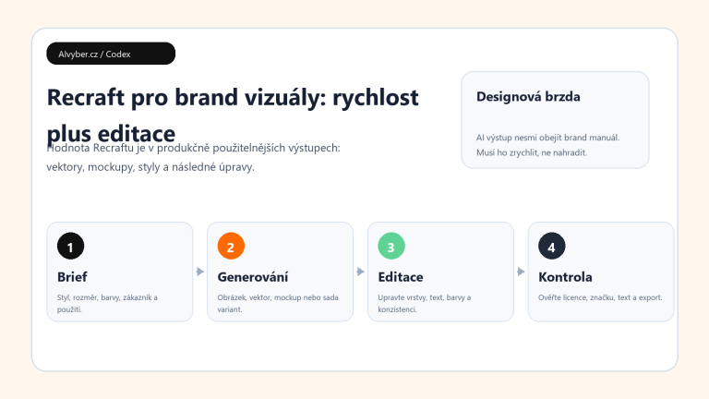The image size is (709, 399).
Task: Click the arrow between Generování and Editace
Action: tap(360, 272)
